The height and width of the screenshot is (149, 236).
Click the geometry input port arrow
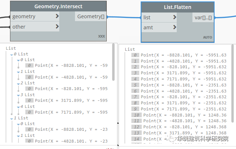pyautogui.click(x=57, y=16)
